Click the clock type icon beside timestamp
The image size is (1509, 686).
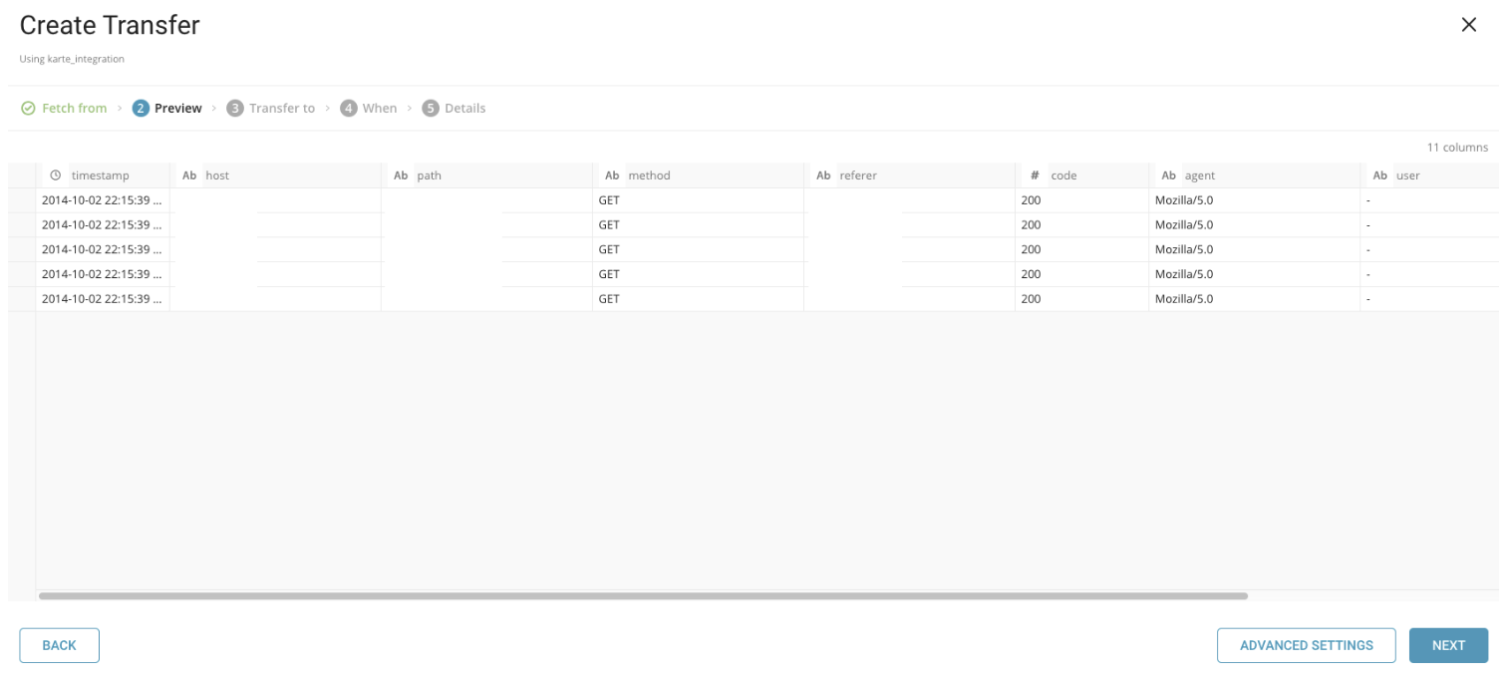tap(56, 175)
